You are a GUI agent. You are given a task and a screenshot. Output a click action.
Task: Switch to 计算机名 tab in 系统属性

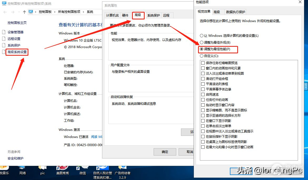[113, 15]
